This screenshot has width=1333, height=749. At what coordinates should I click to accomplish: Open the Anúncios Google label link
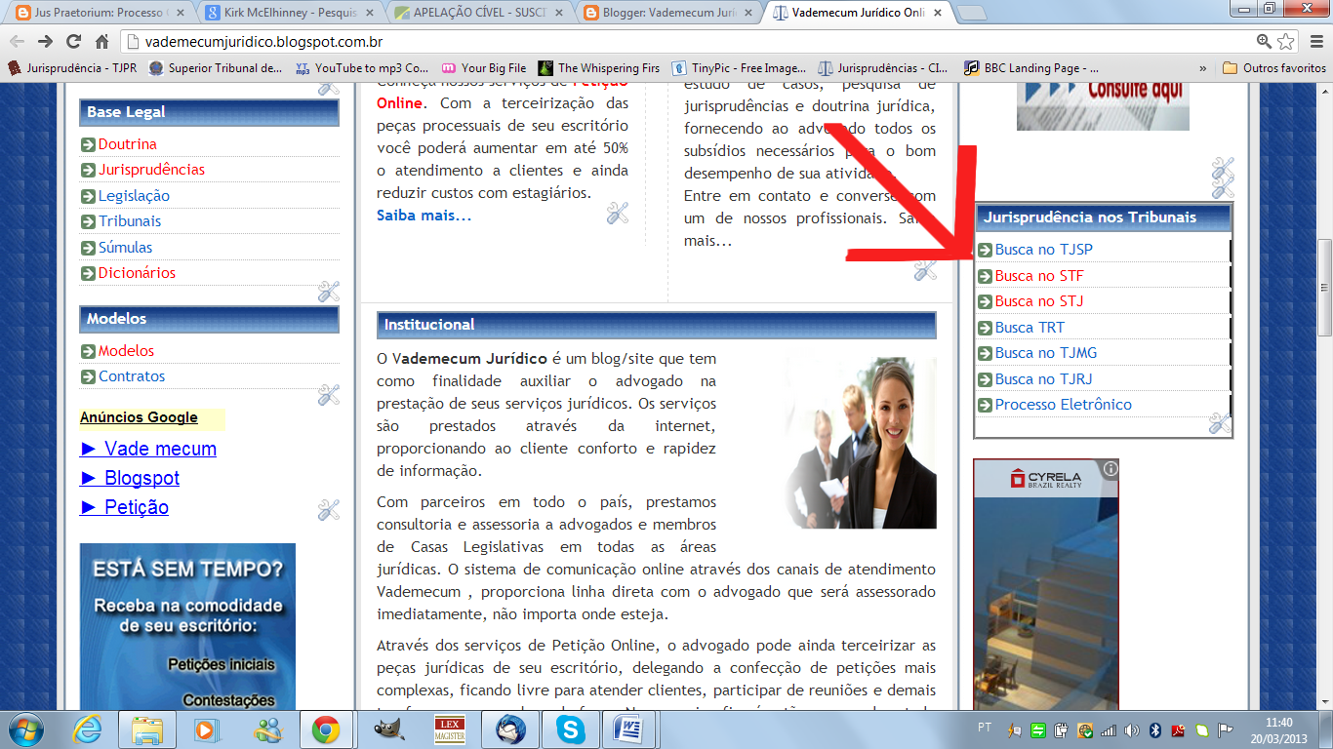[x=139, y=417]
